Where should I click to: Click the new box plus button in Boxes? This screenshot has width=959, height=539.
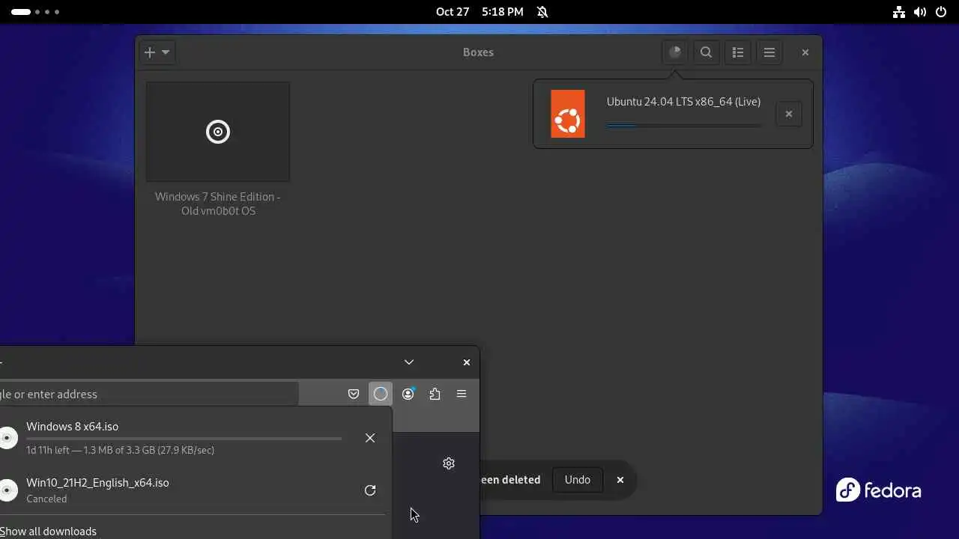click(150, 52)
